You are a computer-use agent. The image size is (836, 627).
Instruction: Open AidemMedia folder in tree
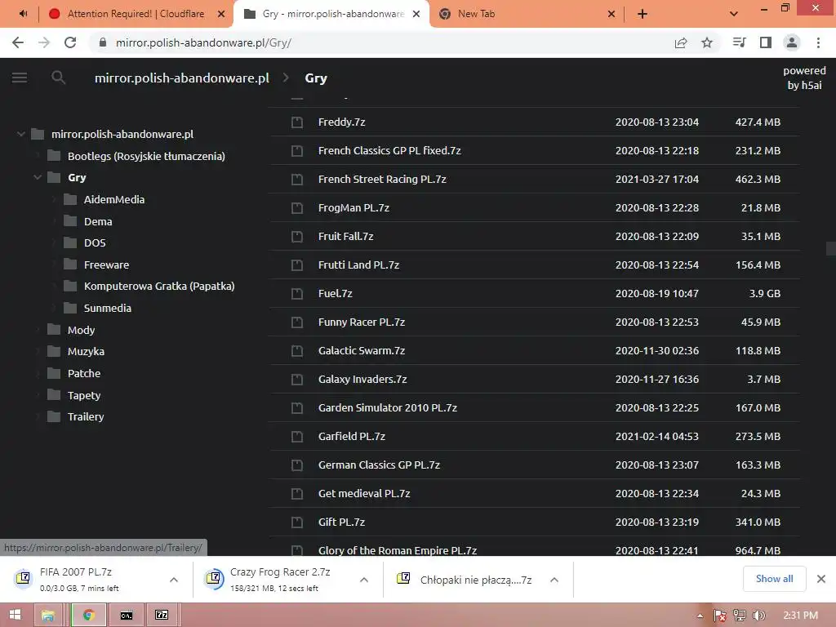tap(114, 199)
